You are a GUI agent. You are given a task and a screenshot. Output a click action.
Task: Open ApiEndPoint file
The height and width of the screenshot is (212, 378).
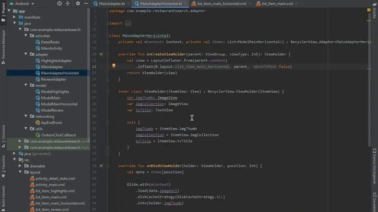[x=51, y=122]
